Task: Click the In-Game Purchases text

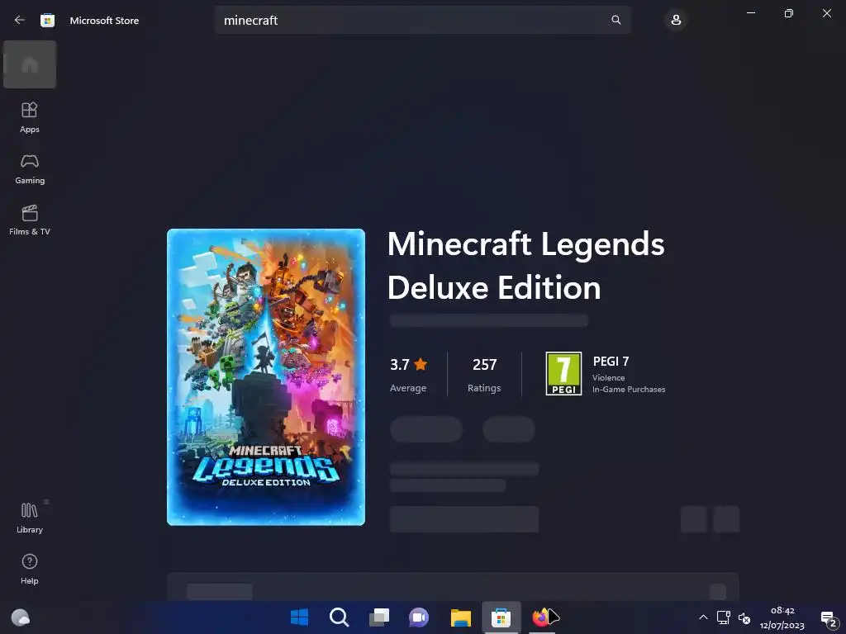Action: (629, 390)
